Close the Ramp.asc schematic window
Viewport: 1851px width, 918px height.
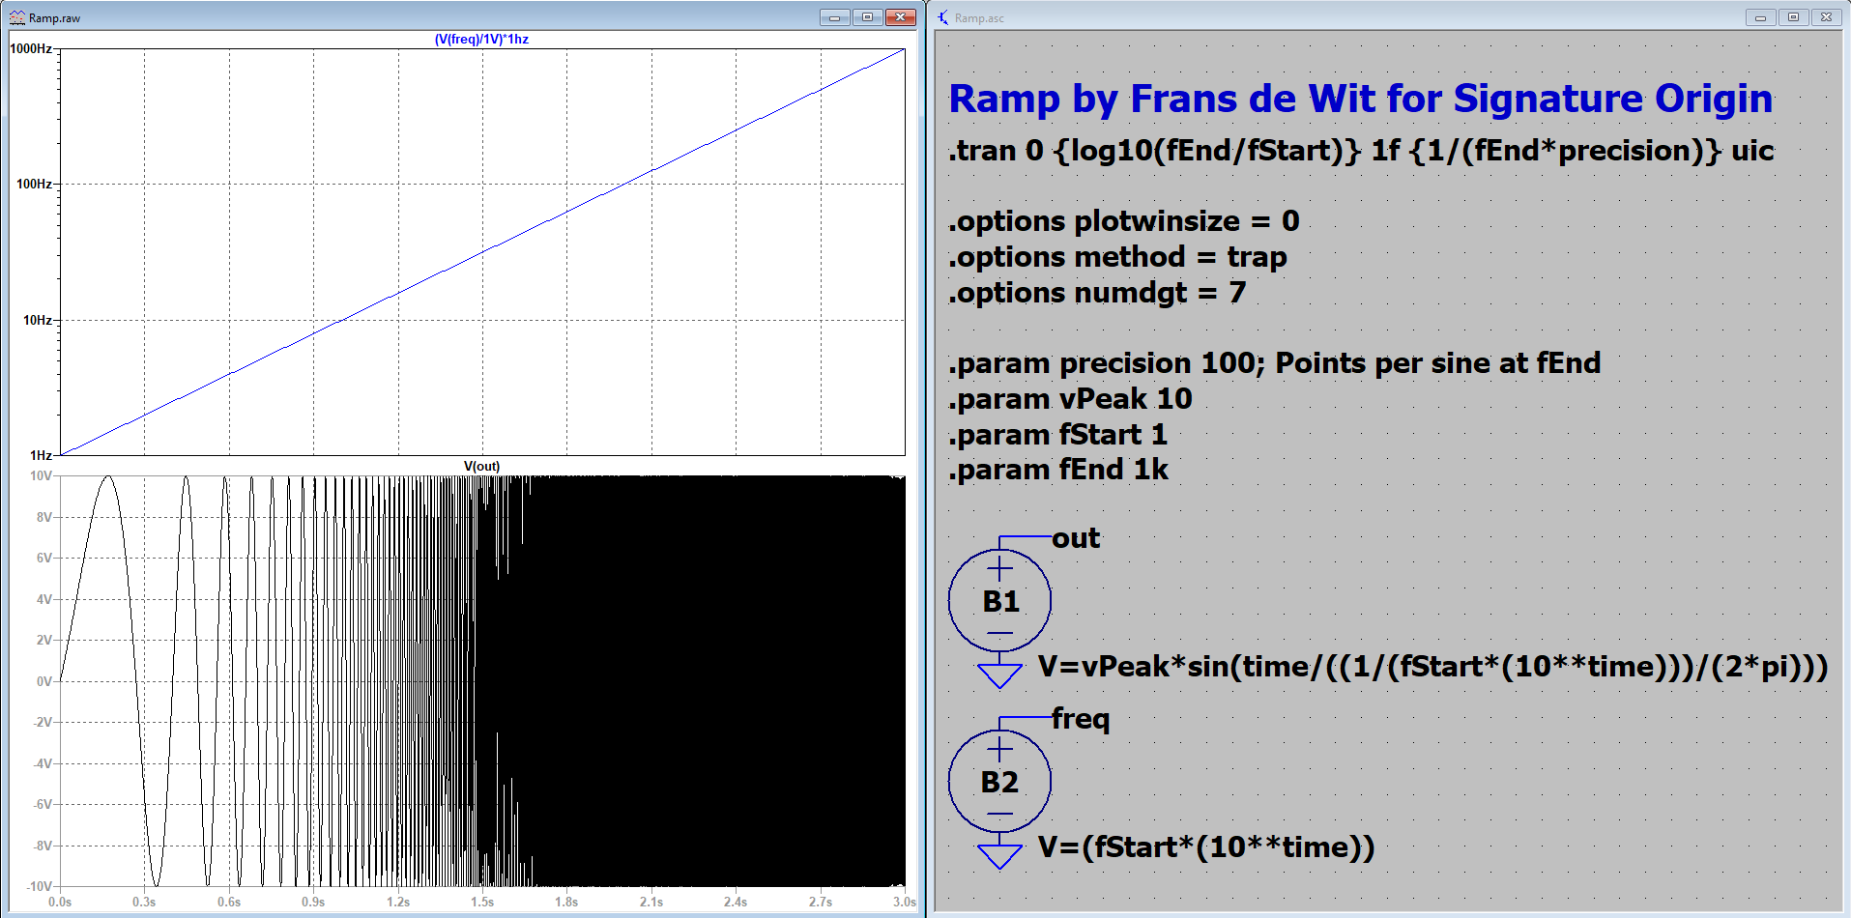coord(1826,17)
